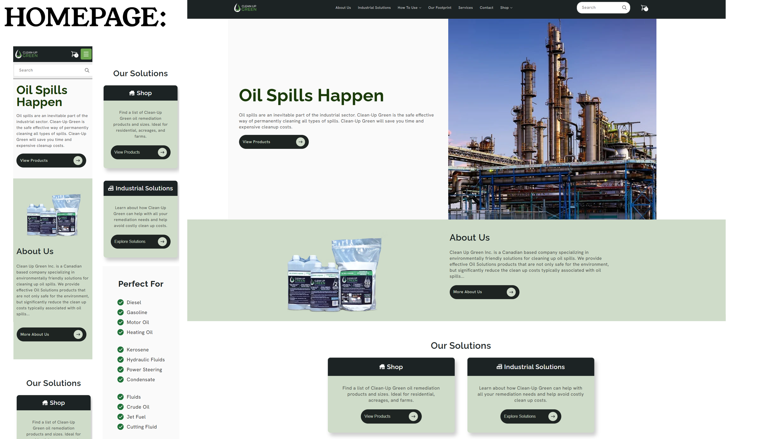Open the Industrial Solutions navigation menu item

click(374, 8)
